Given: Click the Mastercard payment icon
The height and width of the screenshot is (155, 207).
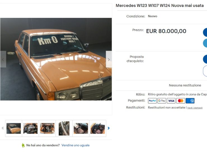Looking at the screenshot, I should (181, 101).
